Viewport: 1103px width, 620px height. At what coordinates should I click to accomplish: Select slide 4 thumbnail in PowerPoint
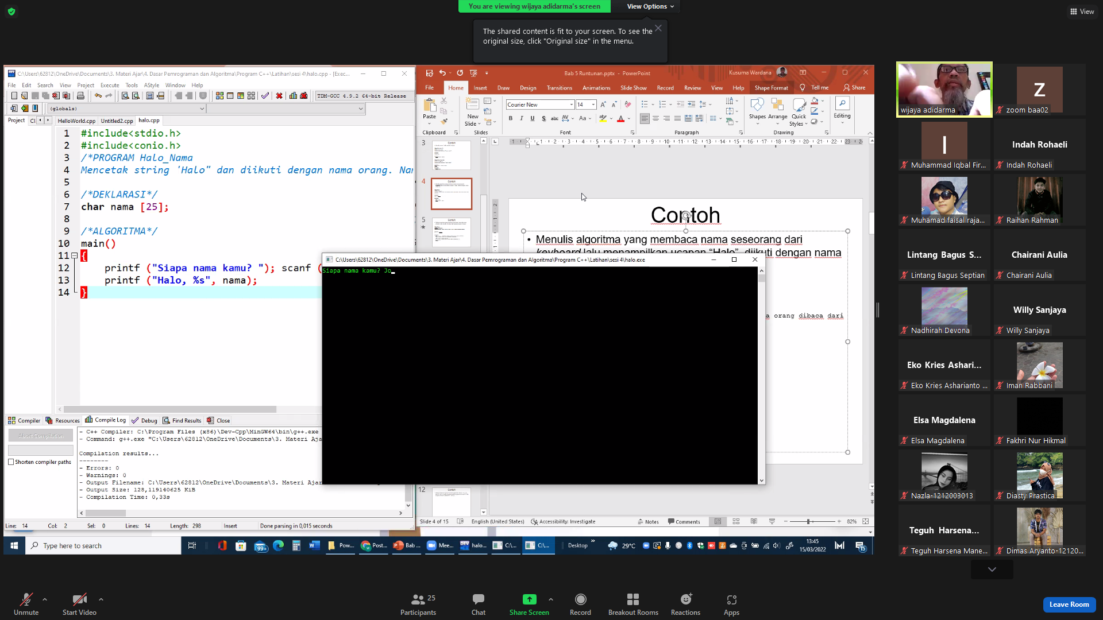click(452, 193)
